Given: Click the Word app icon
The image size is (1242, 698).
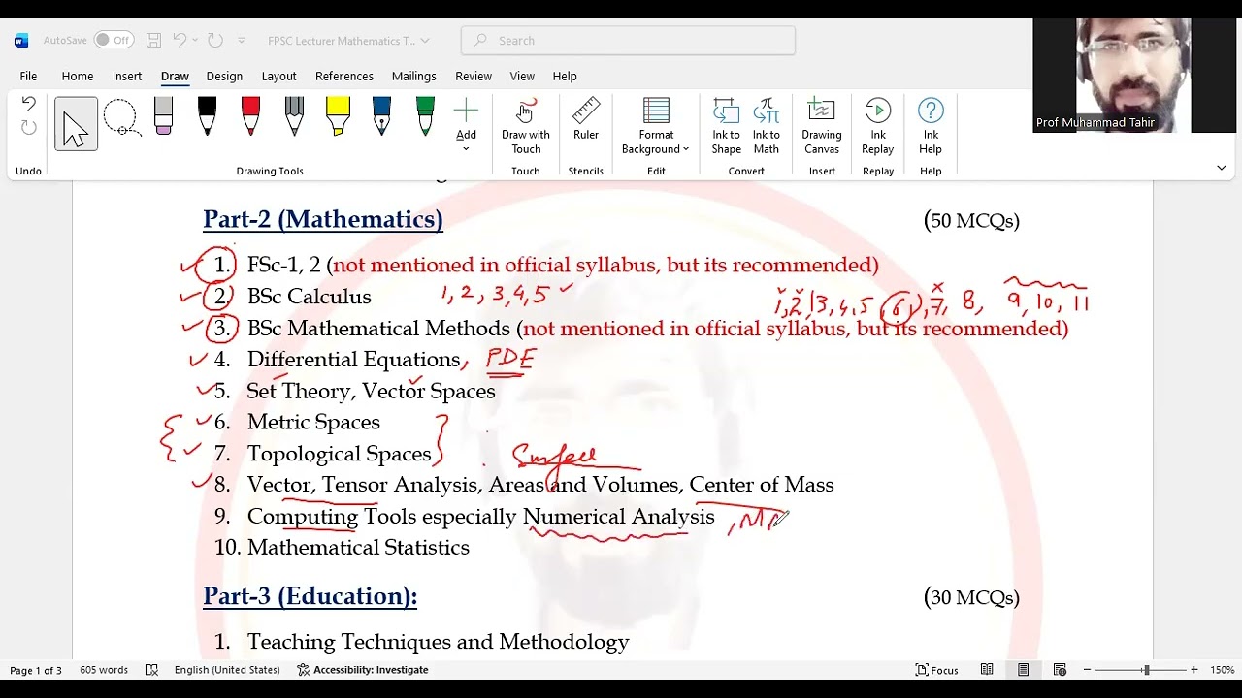Looking at the screenshot, I should click(x=21, y=40).
